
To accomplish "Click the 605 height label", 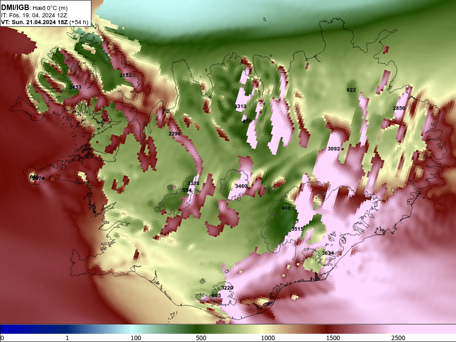I will (x=216, y=295).
